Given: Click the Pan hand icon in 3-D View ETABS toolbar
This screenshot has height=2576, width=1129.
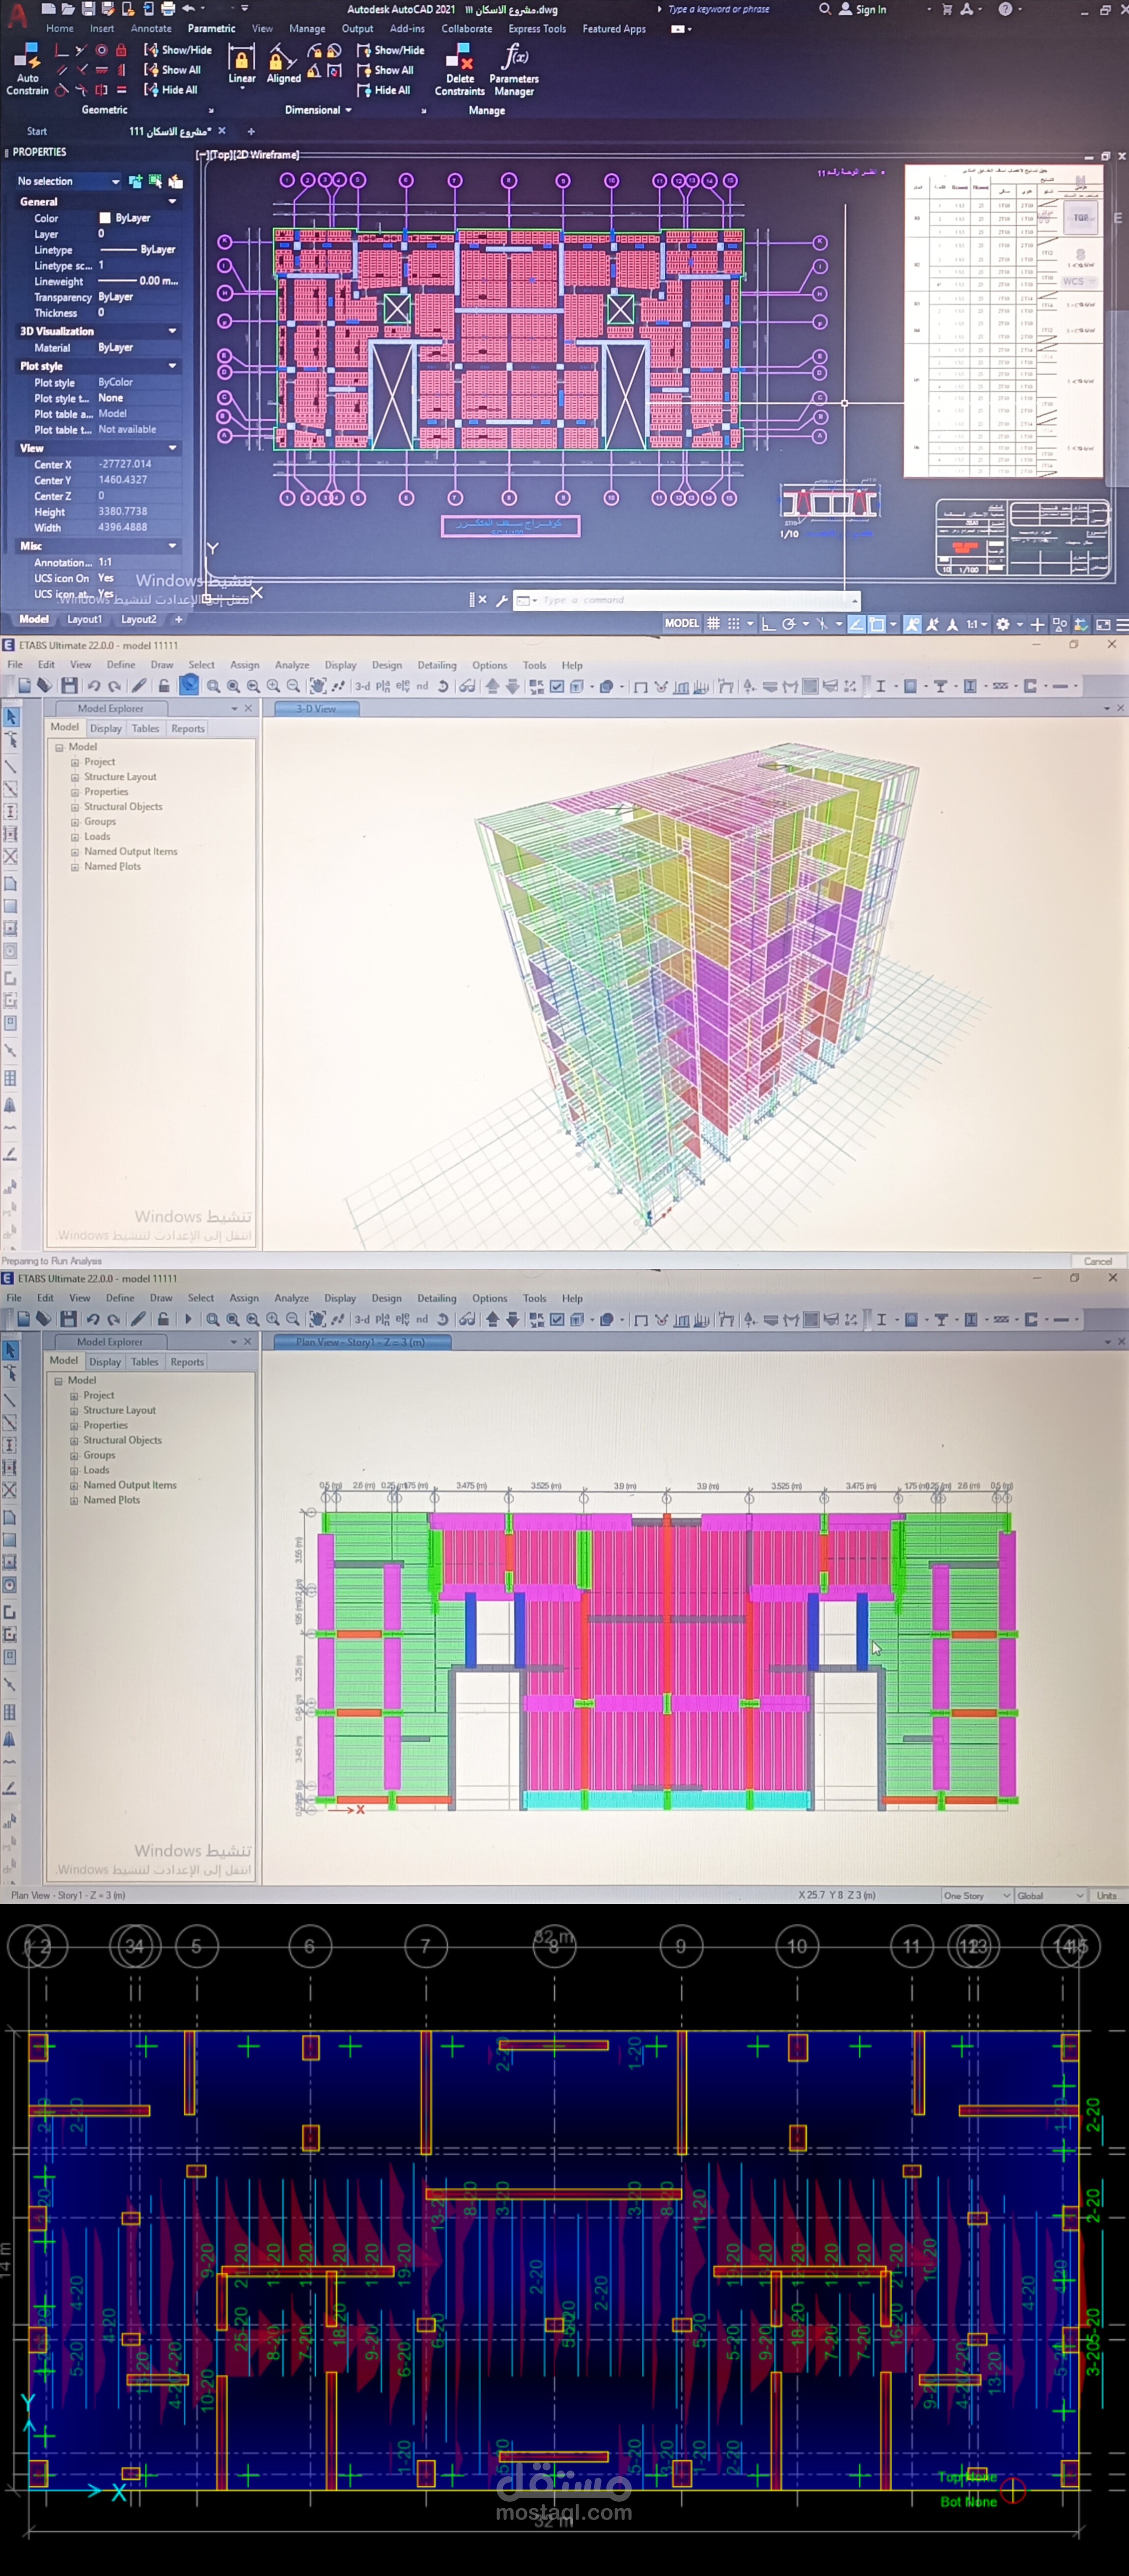Looking at the screenshot, I should 317,686.
